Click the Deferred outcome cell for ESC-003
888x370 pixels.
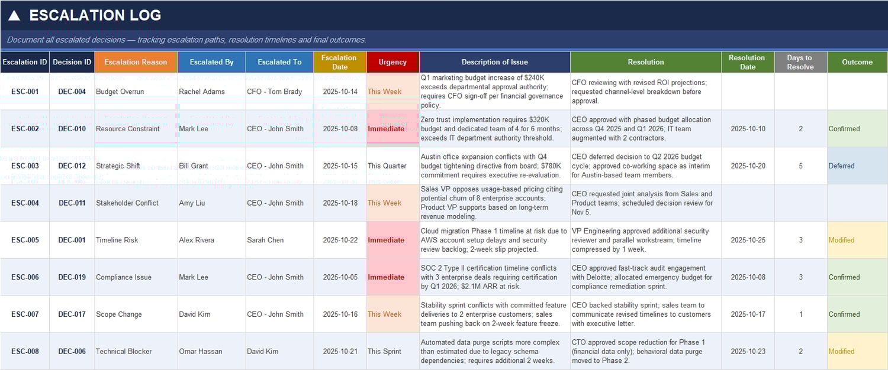tap(842, 166)
